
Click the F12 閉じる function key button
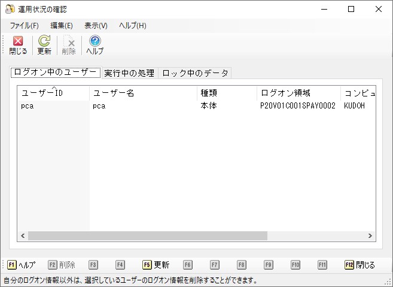click(x=360, y=265)
